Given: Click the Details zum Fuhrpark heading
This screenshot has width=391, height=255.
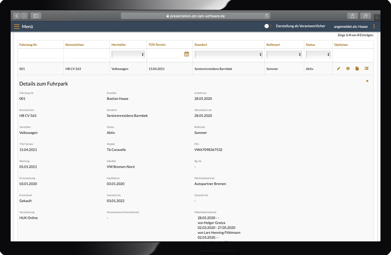Looking at the screenshot, I should point(44,84).
